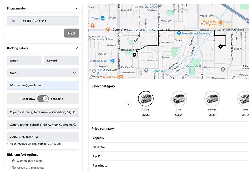This screenshot has height=171, width=249.
Task: Enable Child seat availability checkbox
Action: 9,167
